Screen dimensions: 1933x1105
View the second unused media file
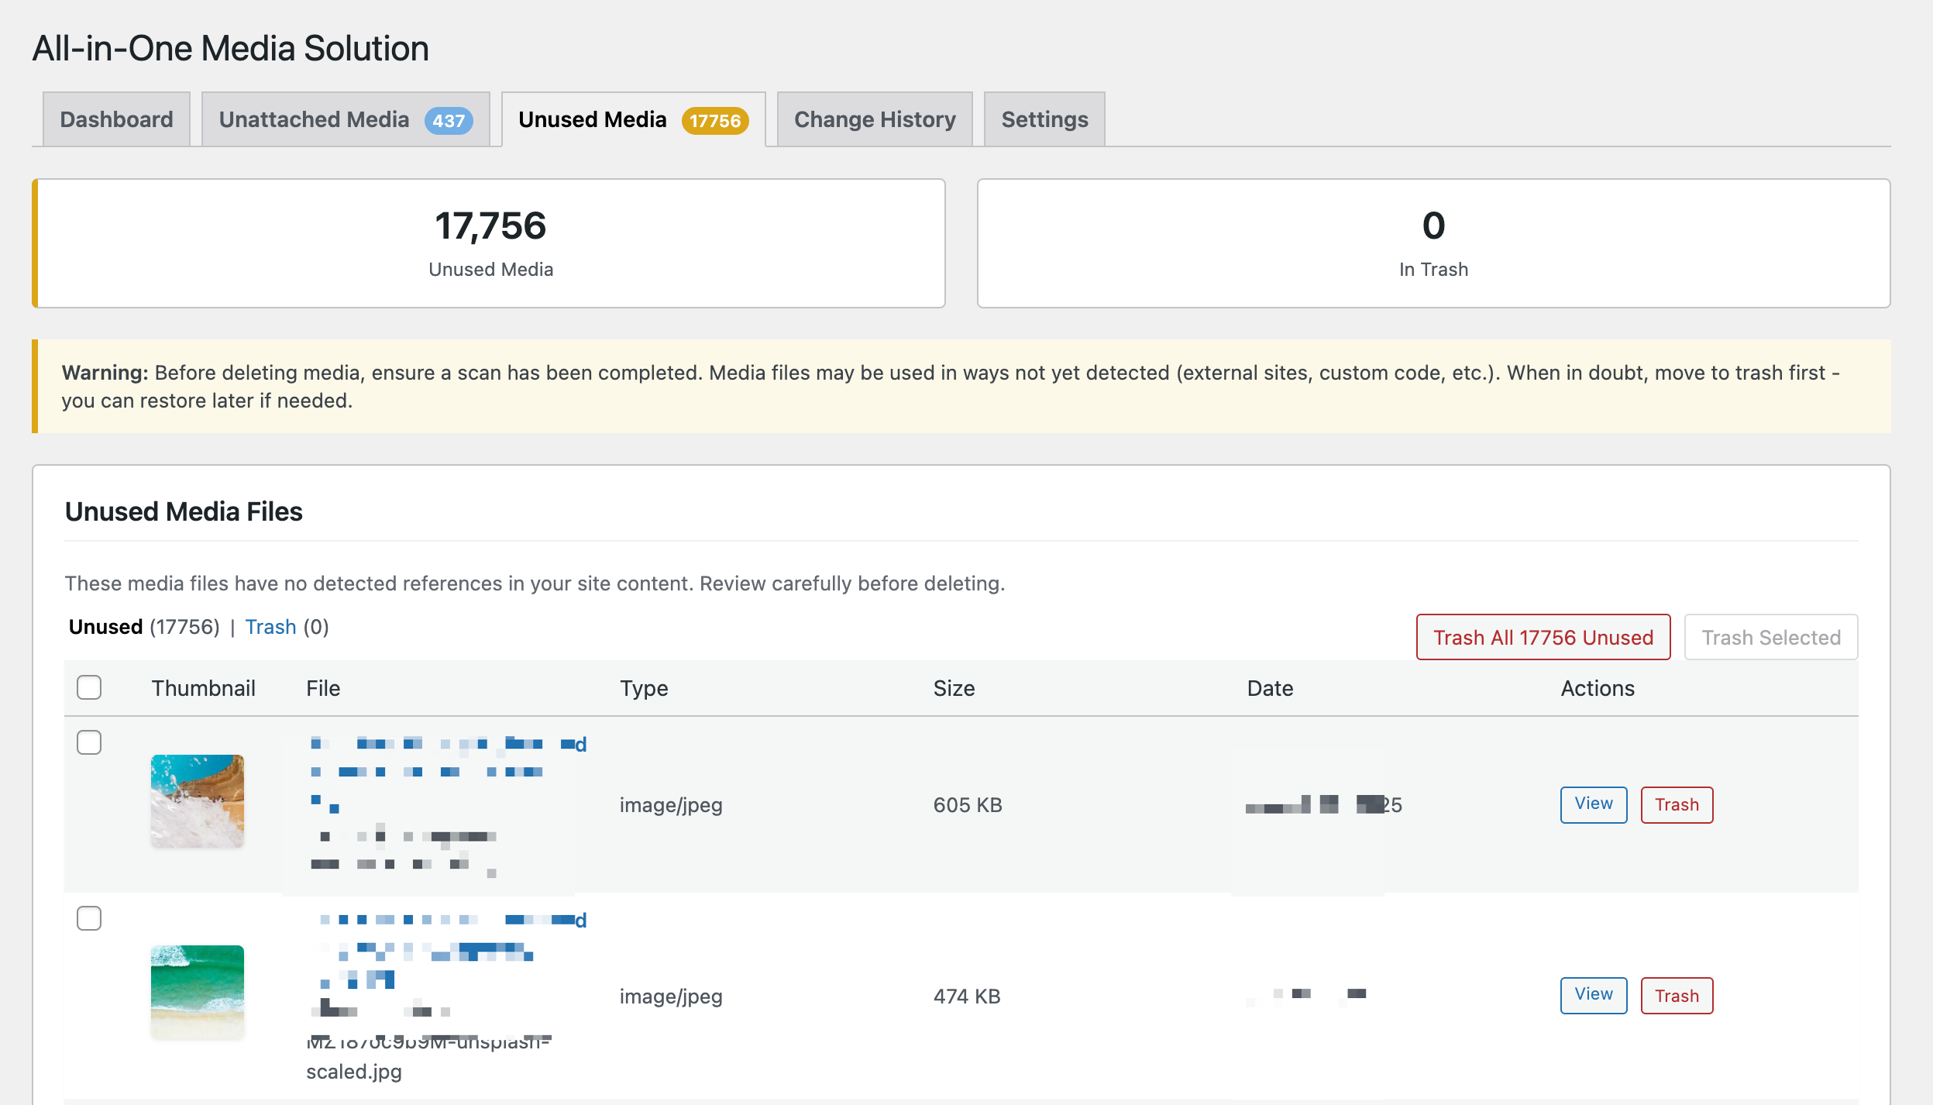click(x=1593, y=995)
